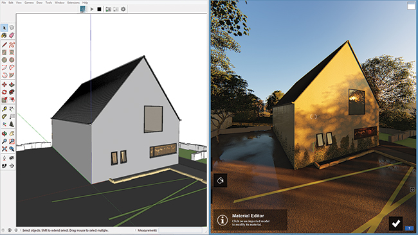The image size is (418, 235).
Task: Click the third status bar circle icon
Action: (x=15, y=231)
